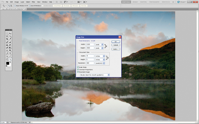Select the Rectangular Marquee tool
Viewport: 199px width, 124px height.
[7, 34]
